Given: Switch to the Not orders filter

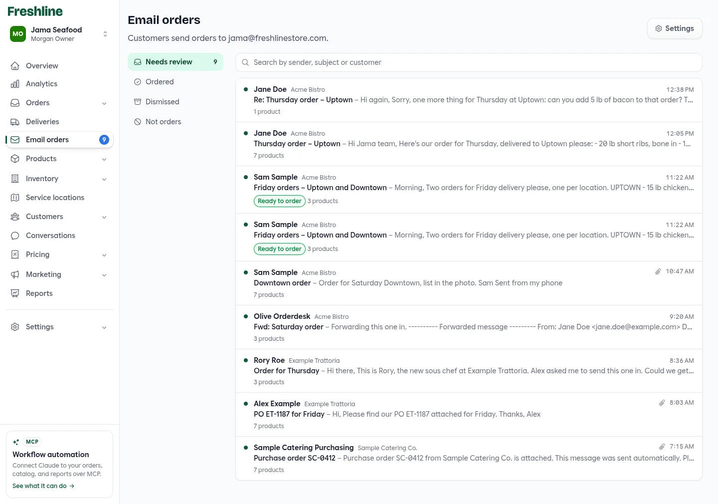Looking at the screenshot, I should point(176,122).
